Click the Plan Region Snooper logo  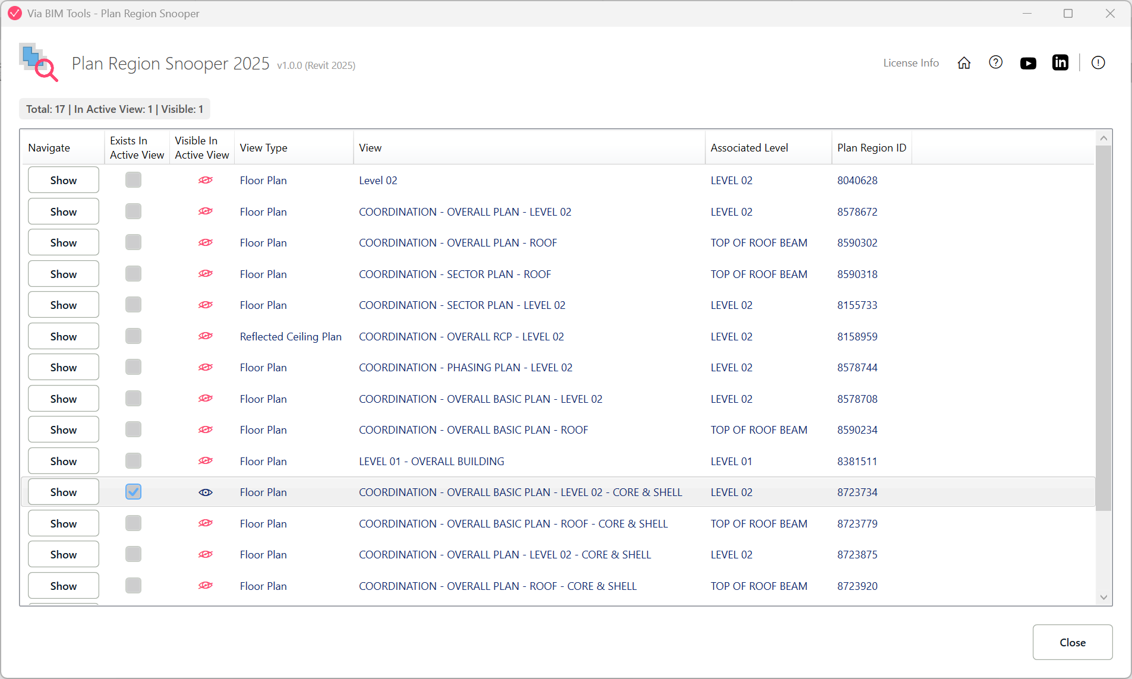[x=39, y=62]
